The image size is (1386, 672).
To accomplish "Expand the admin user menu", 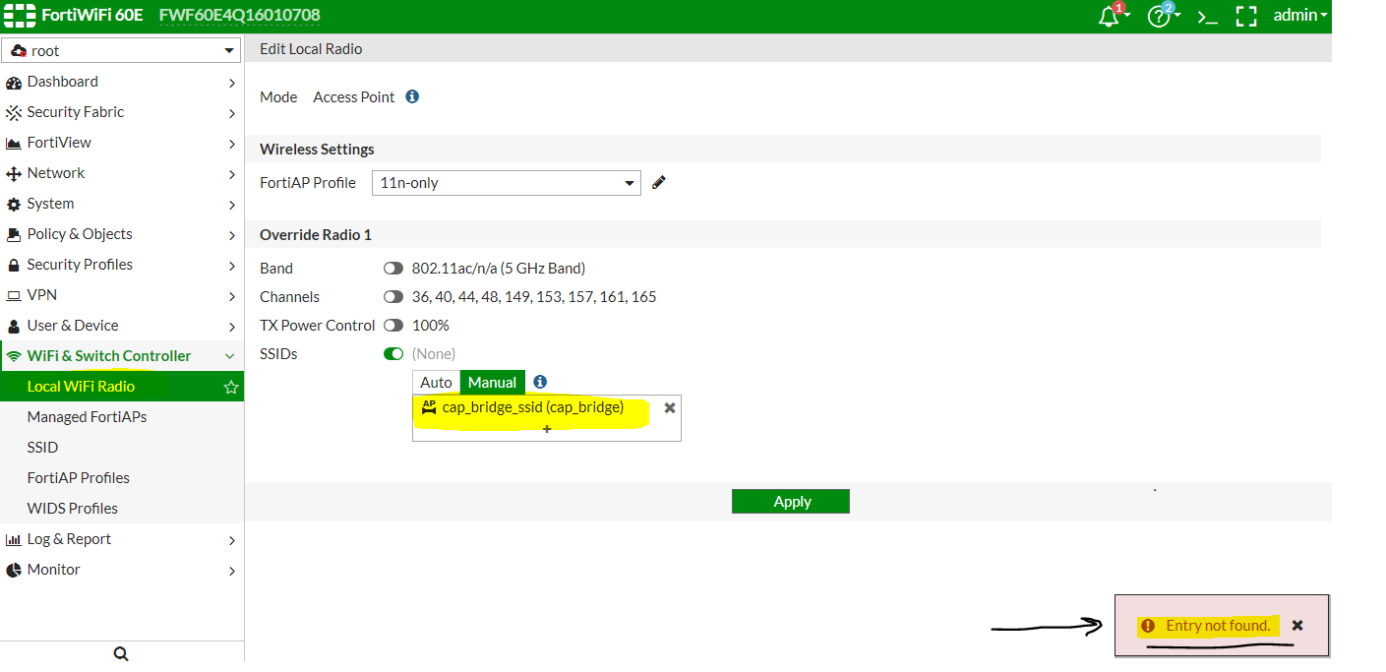I will pyautogui.click(x=1299, y=16).
